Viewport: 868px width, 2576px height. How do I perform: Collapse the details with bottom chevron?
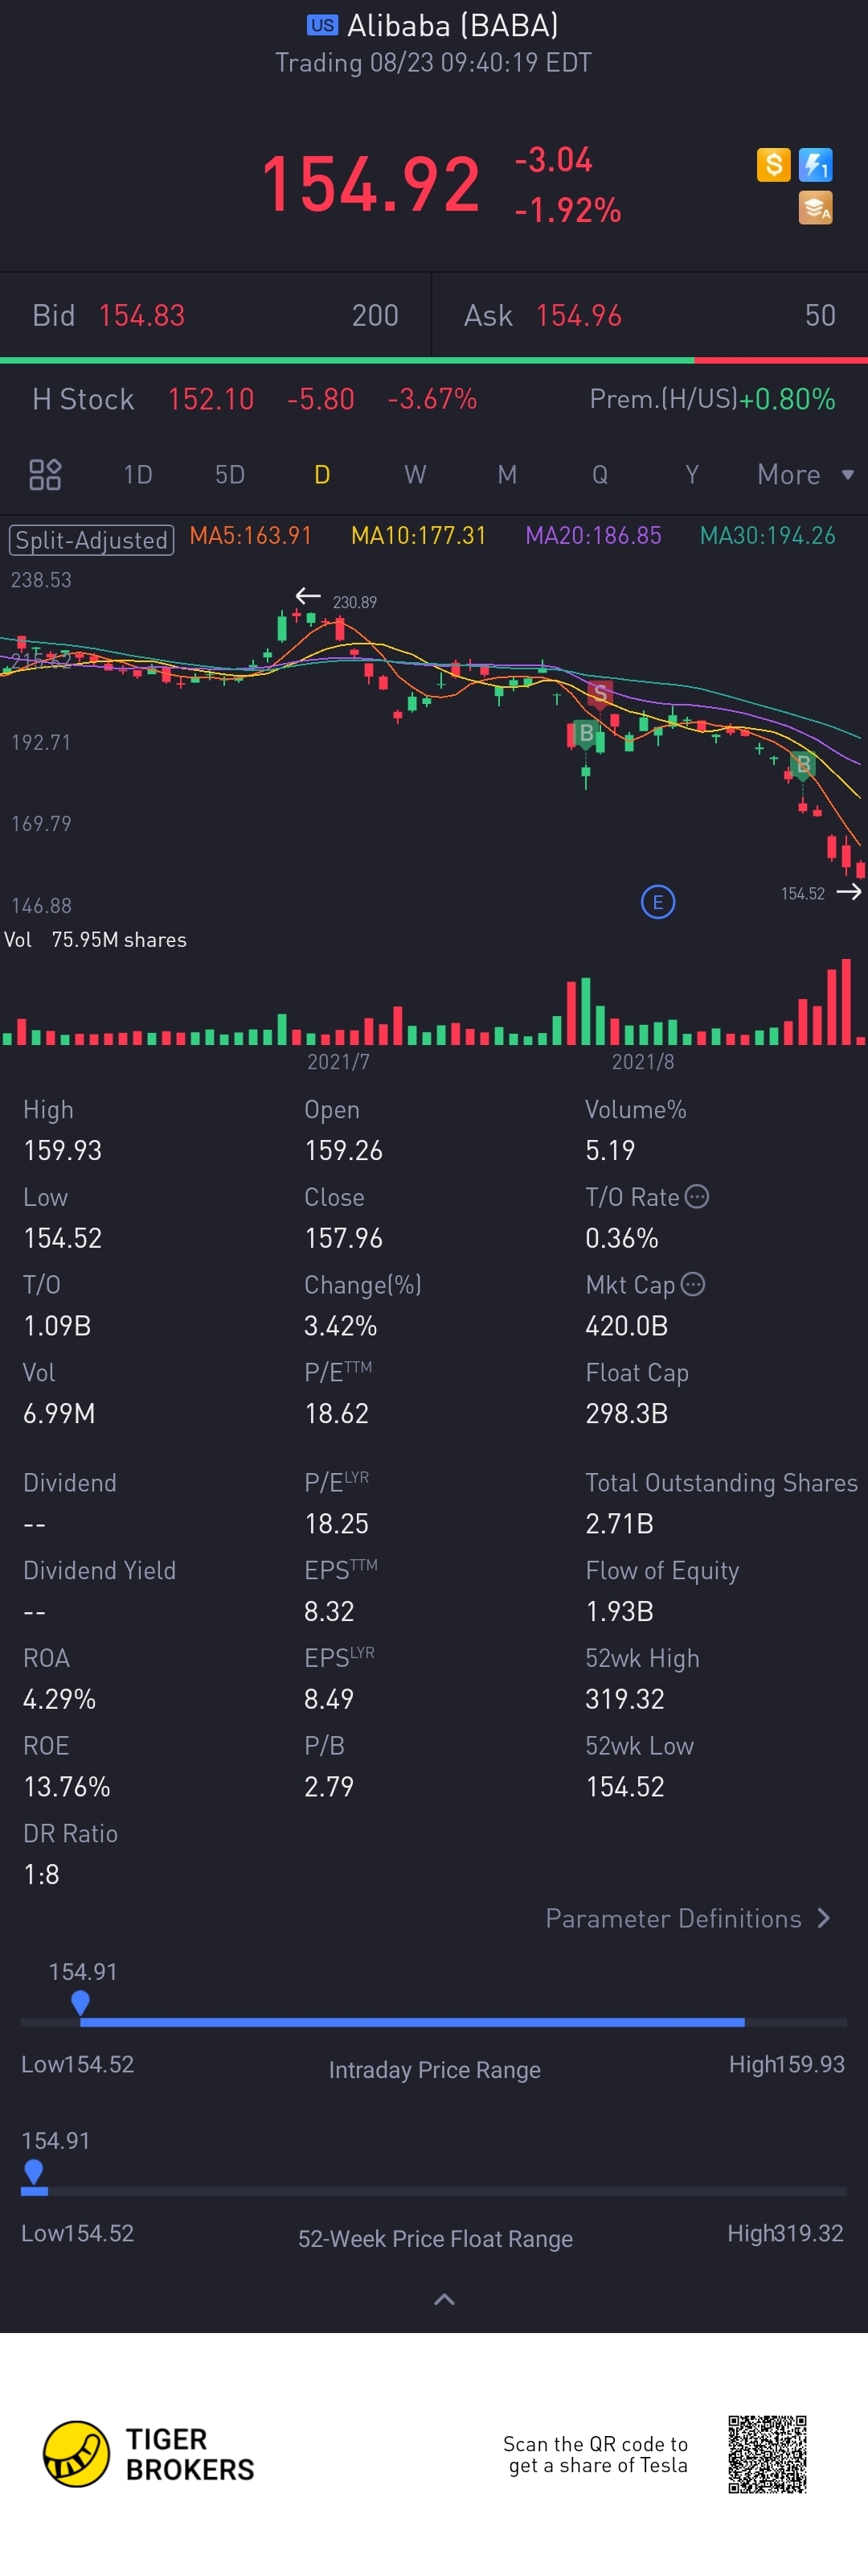coord(444,2299)
